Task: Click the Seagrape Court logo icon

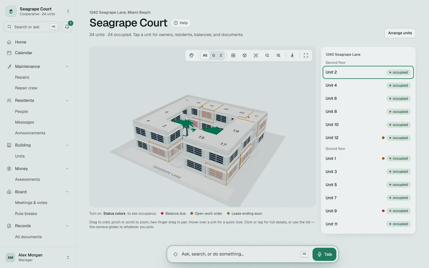Action: coord(11,11)
